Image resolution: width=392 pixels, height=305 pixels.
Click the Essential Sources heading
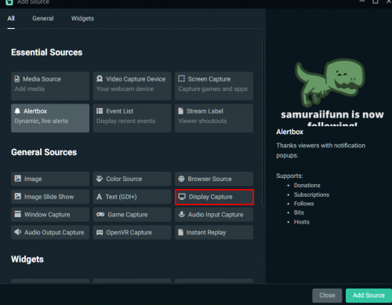click(47, 53)
